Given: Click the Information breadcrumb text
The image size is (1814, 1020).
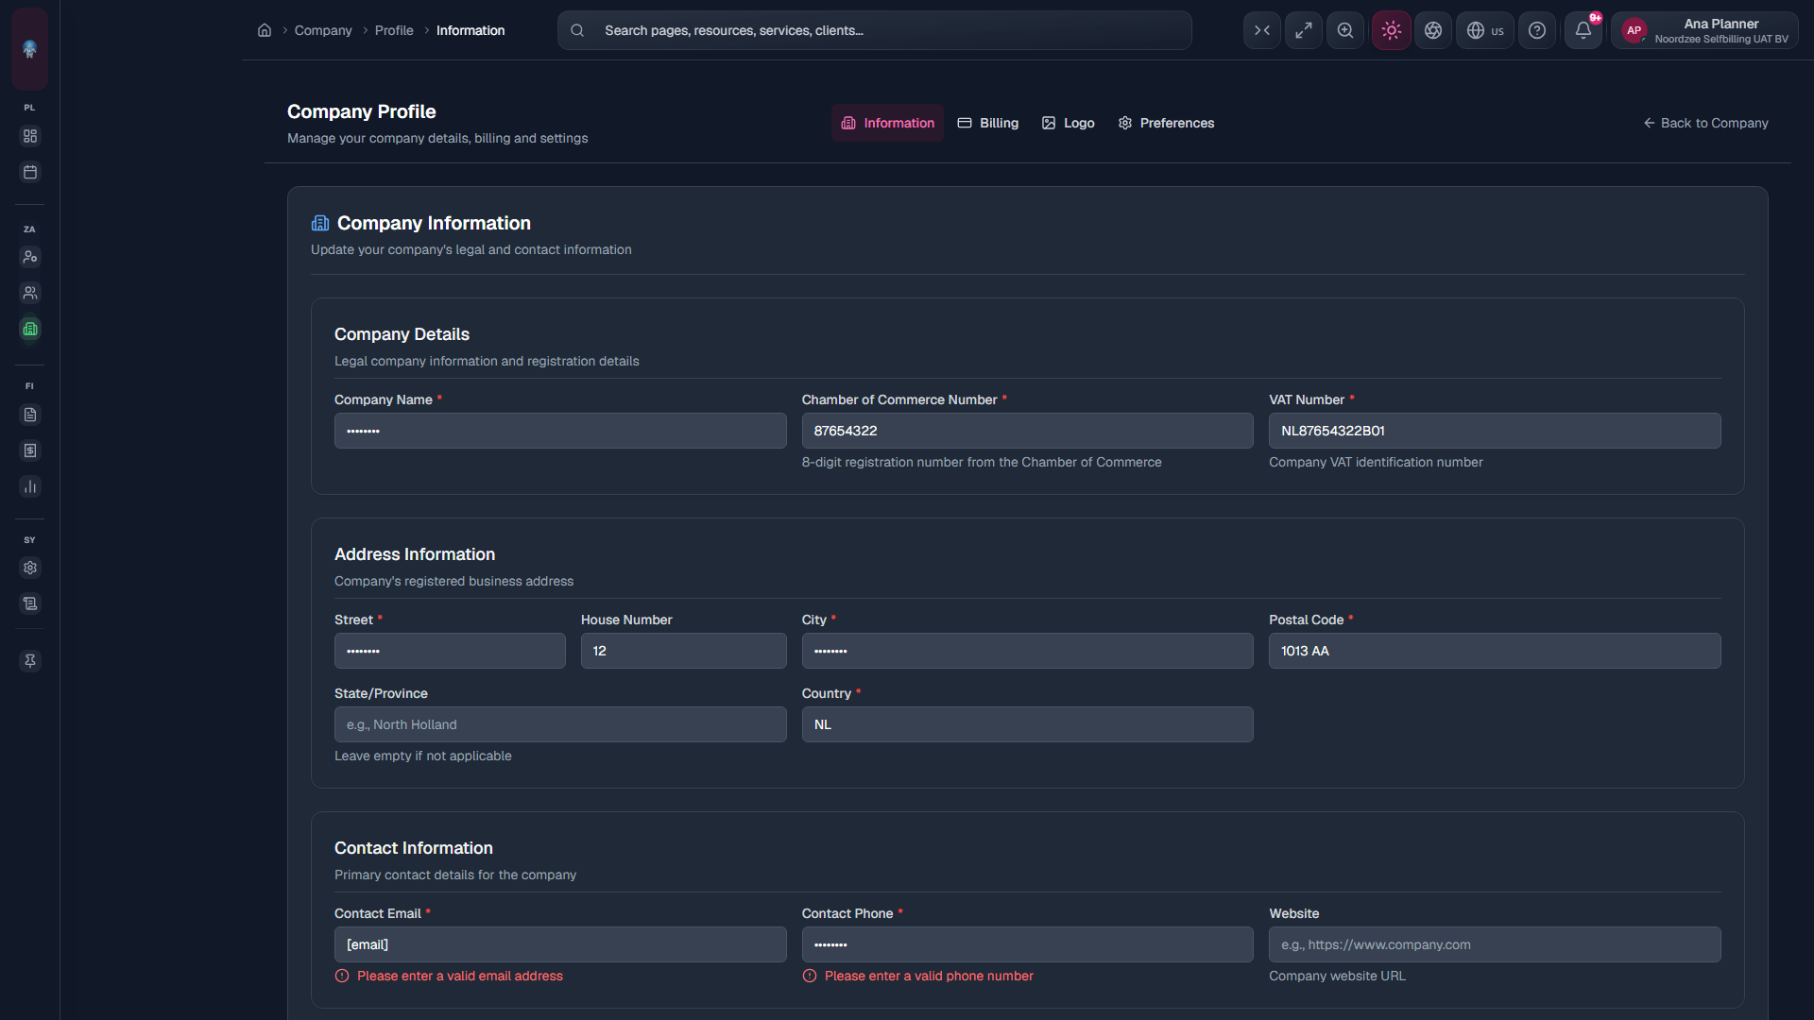Looking at the screenshot, I should click(x=471, y=30).
